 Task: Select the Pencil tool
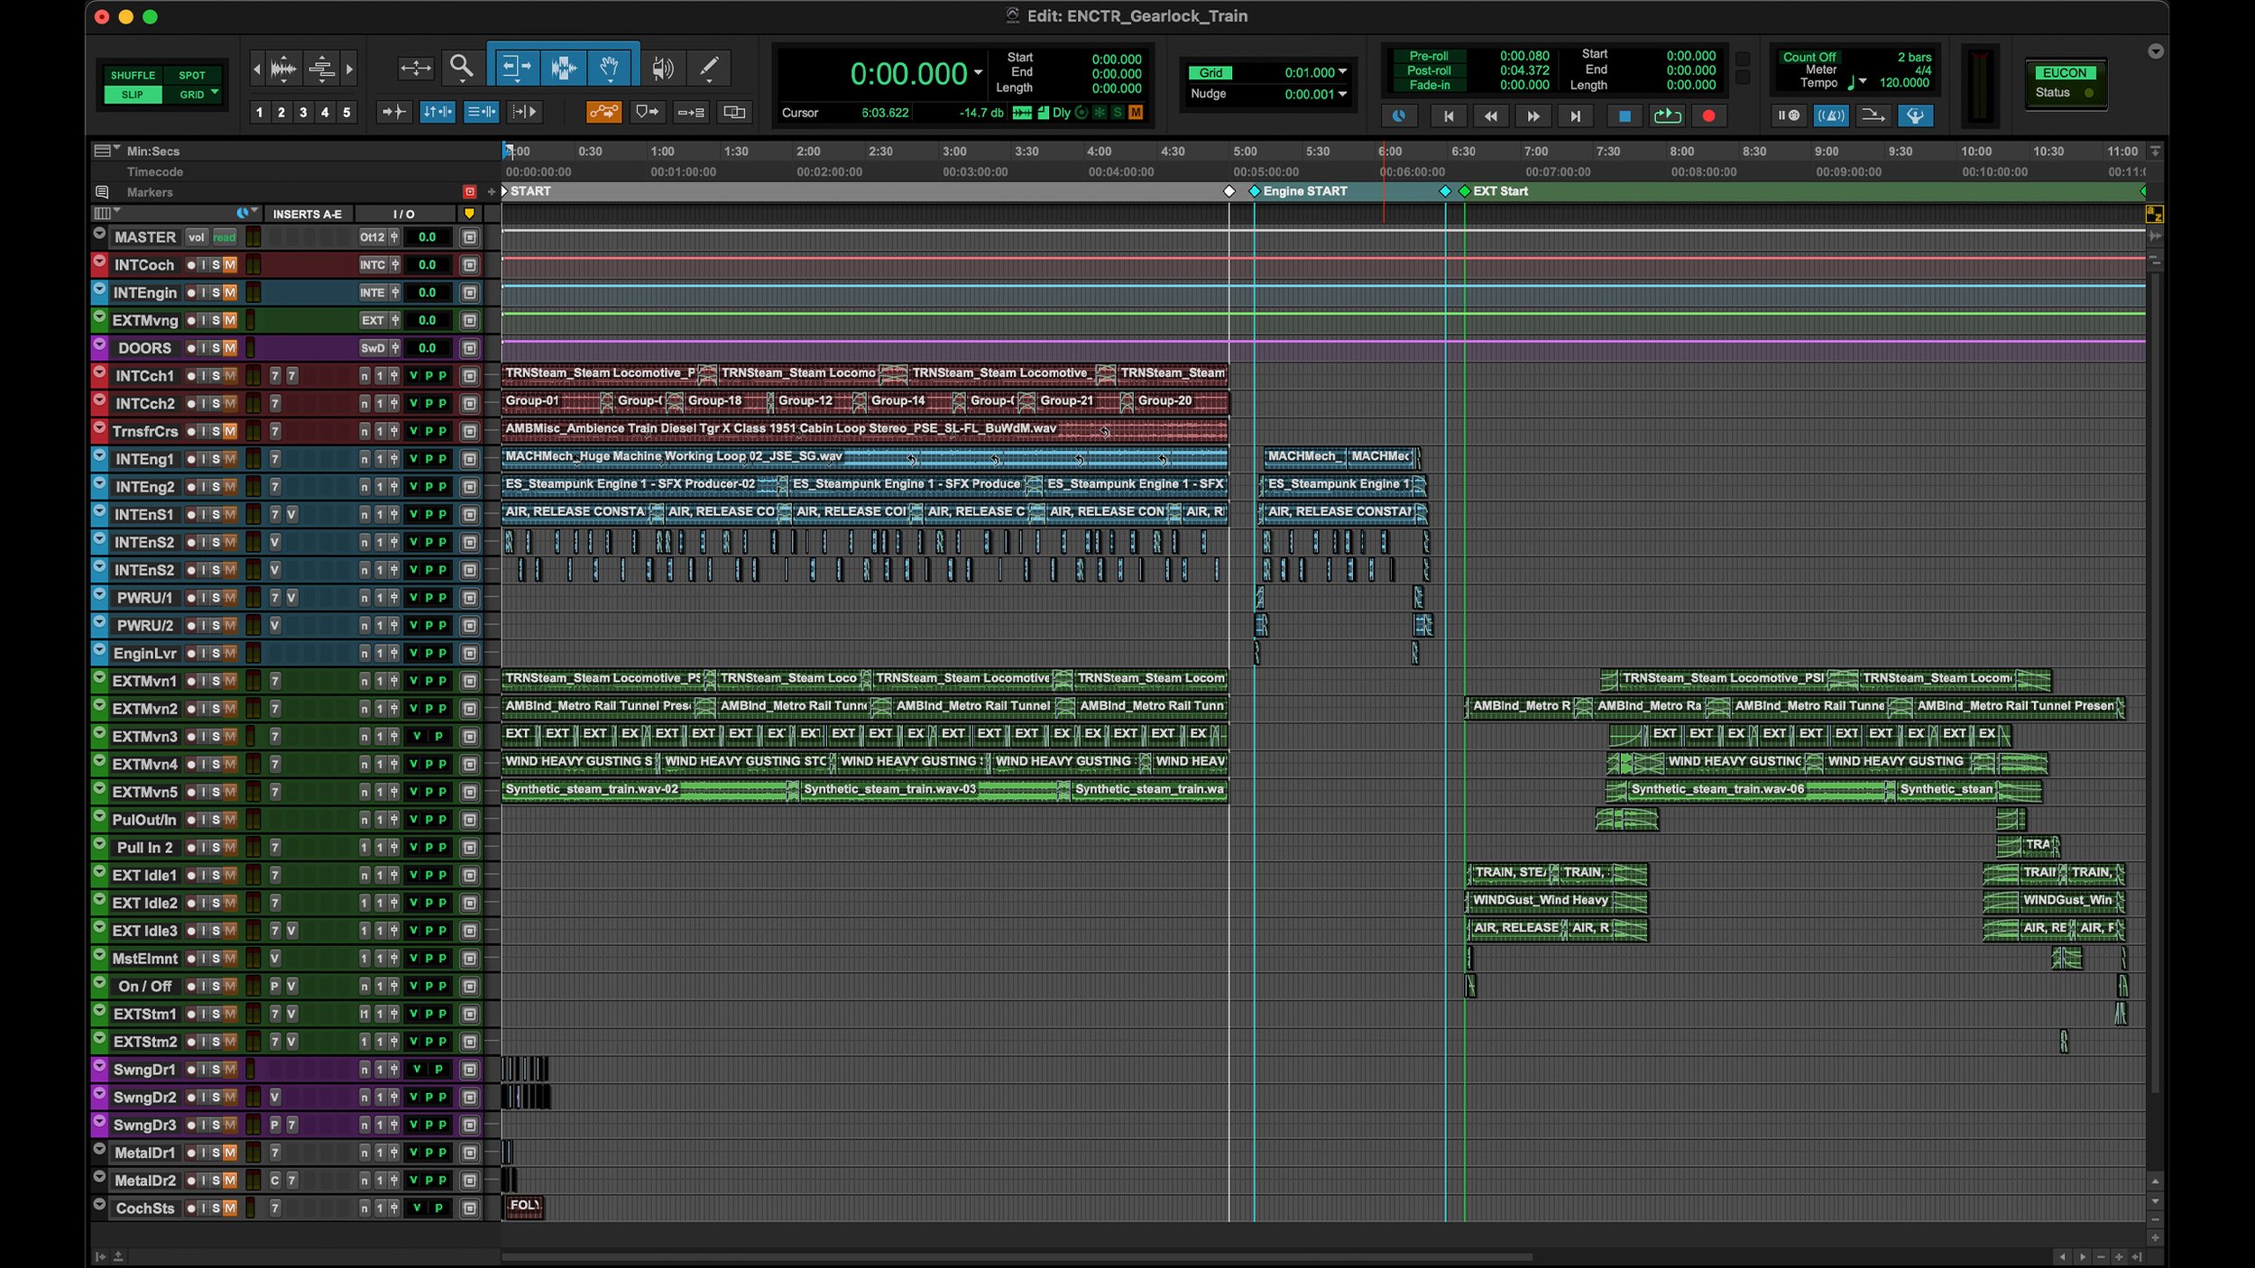tap(709, 67)
